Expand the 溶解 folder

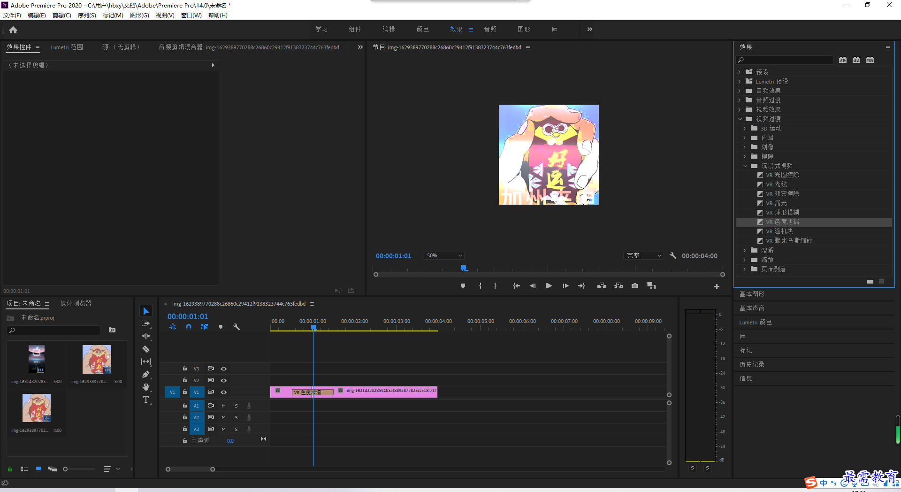click(x=745, y=250)
